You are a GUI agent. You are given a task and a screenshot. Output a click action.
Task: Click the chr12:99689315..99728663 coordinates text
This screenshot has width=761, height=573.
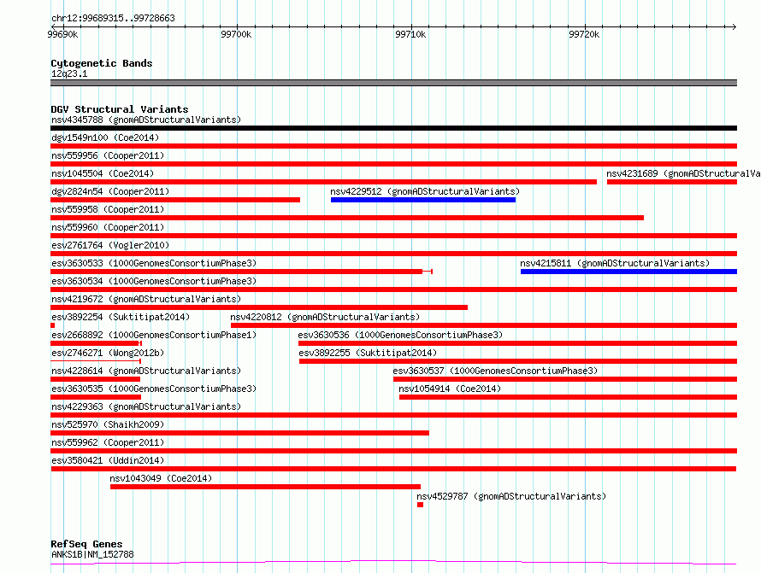(113, 19)
